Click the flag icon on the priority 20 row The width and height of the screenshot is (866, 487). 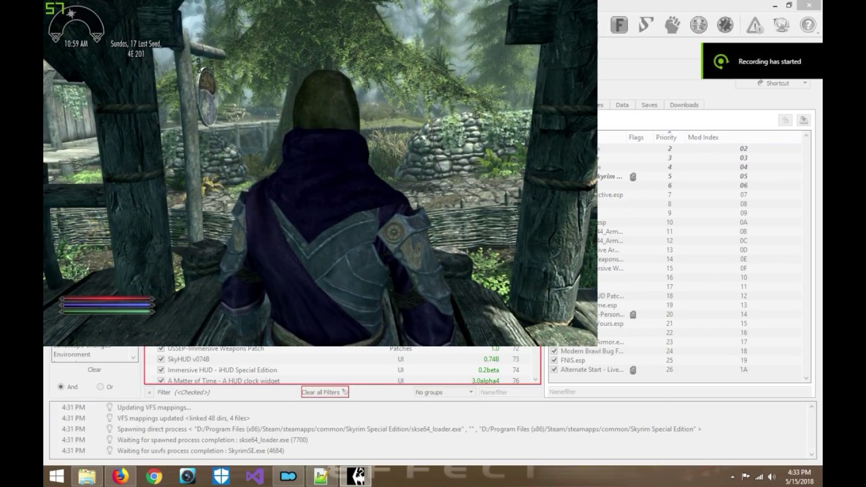(x=633, y=315)
